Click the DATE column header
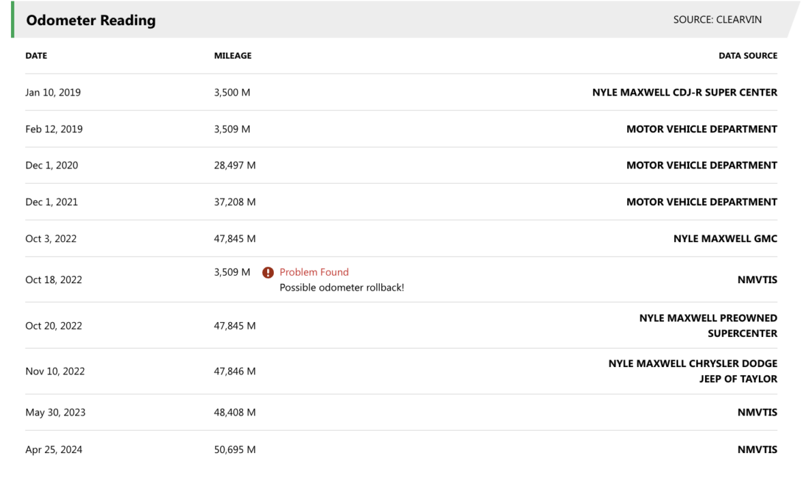 point(36,56)
